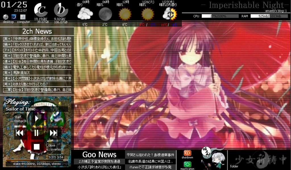This screenshot has height=170, width=291.
Task: Click the 23:12:07 clock
Action: (x=20, y=10)
